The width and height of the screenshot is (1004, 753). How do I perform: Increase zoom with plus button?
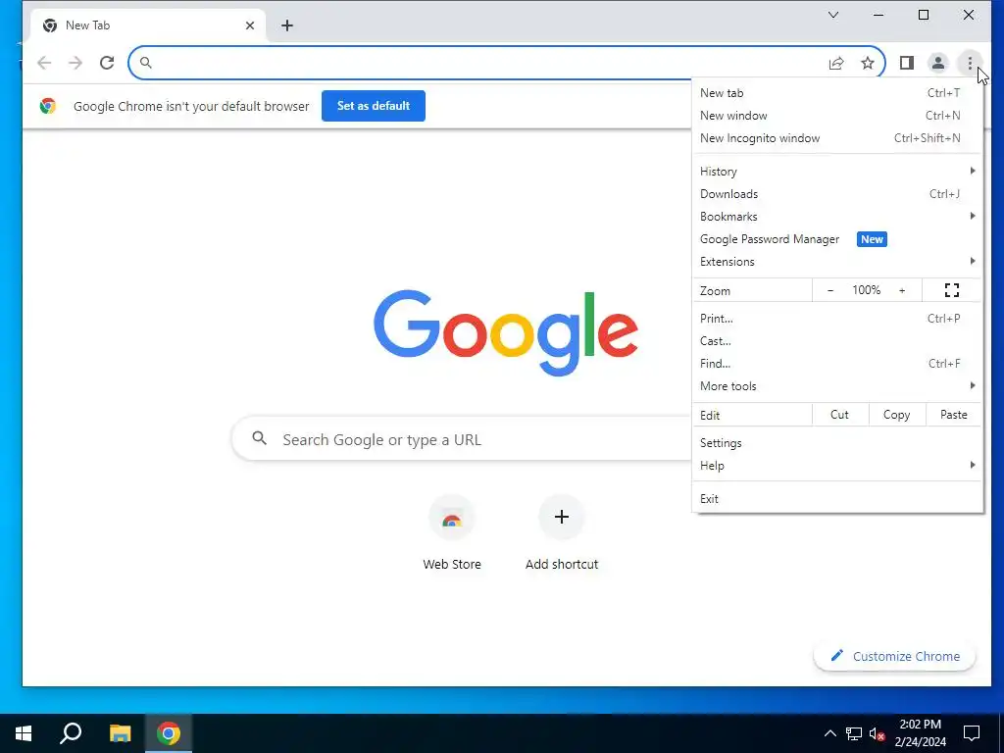902,290
